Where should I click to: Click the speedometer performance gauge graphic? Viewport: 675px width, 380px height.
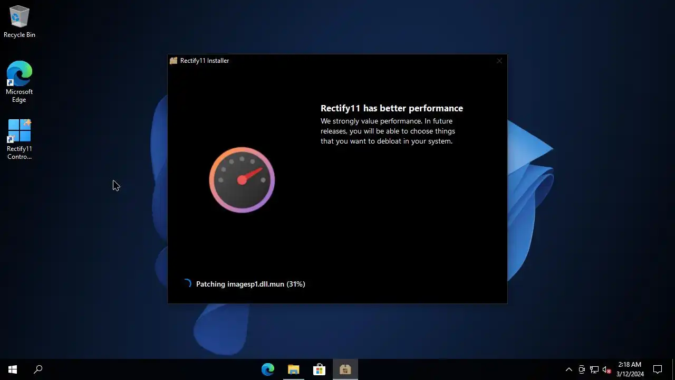(242, 180)
